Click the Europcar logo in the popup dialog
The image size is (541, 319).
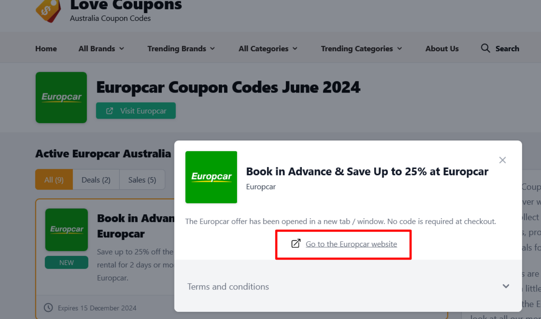click(211, 177)
